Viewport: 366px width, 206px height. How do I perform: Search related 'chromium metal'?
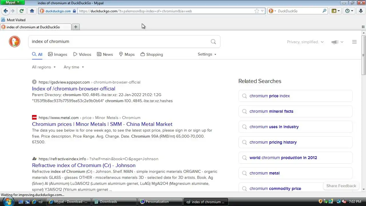[x=295, y=173]
